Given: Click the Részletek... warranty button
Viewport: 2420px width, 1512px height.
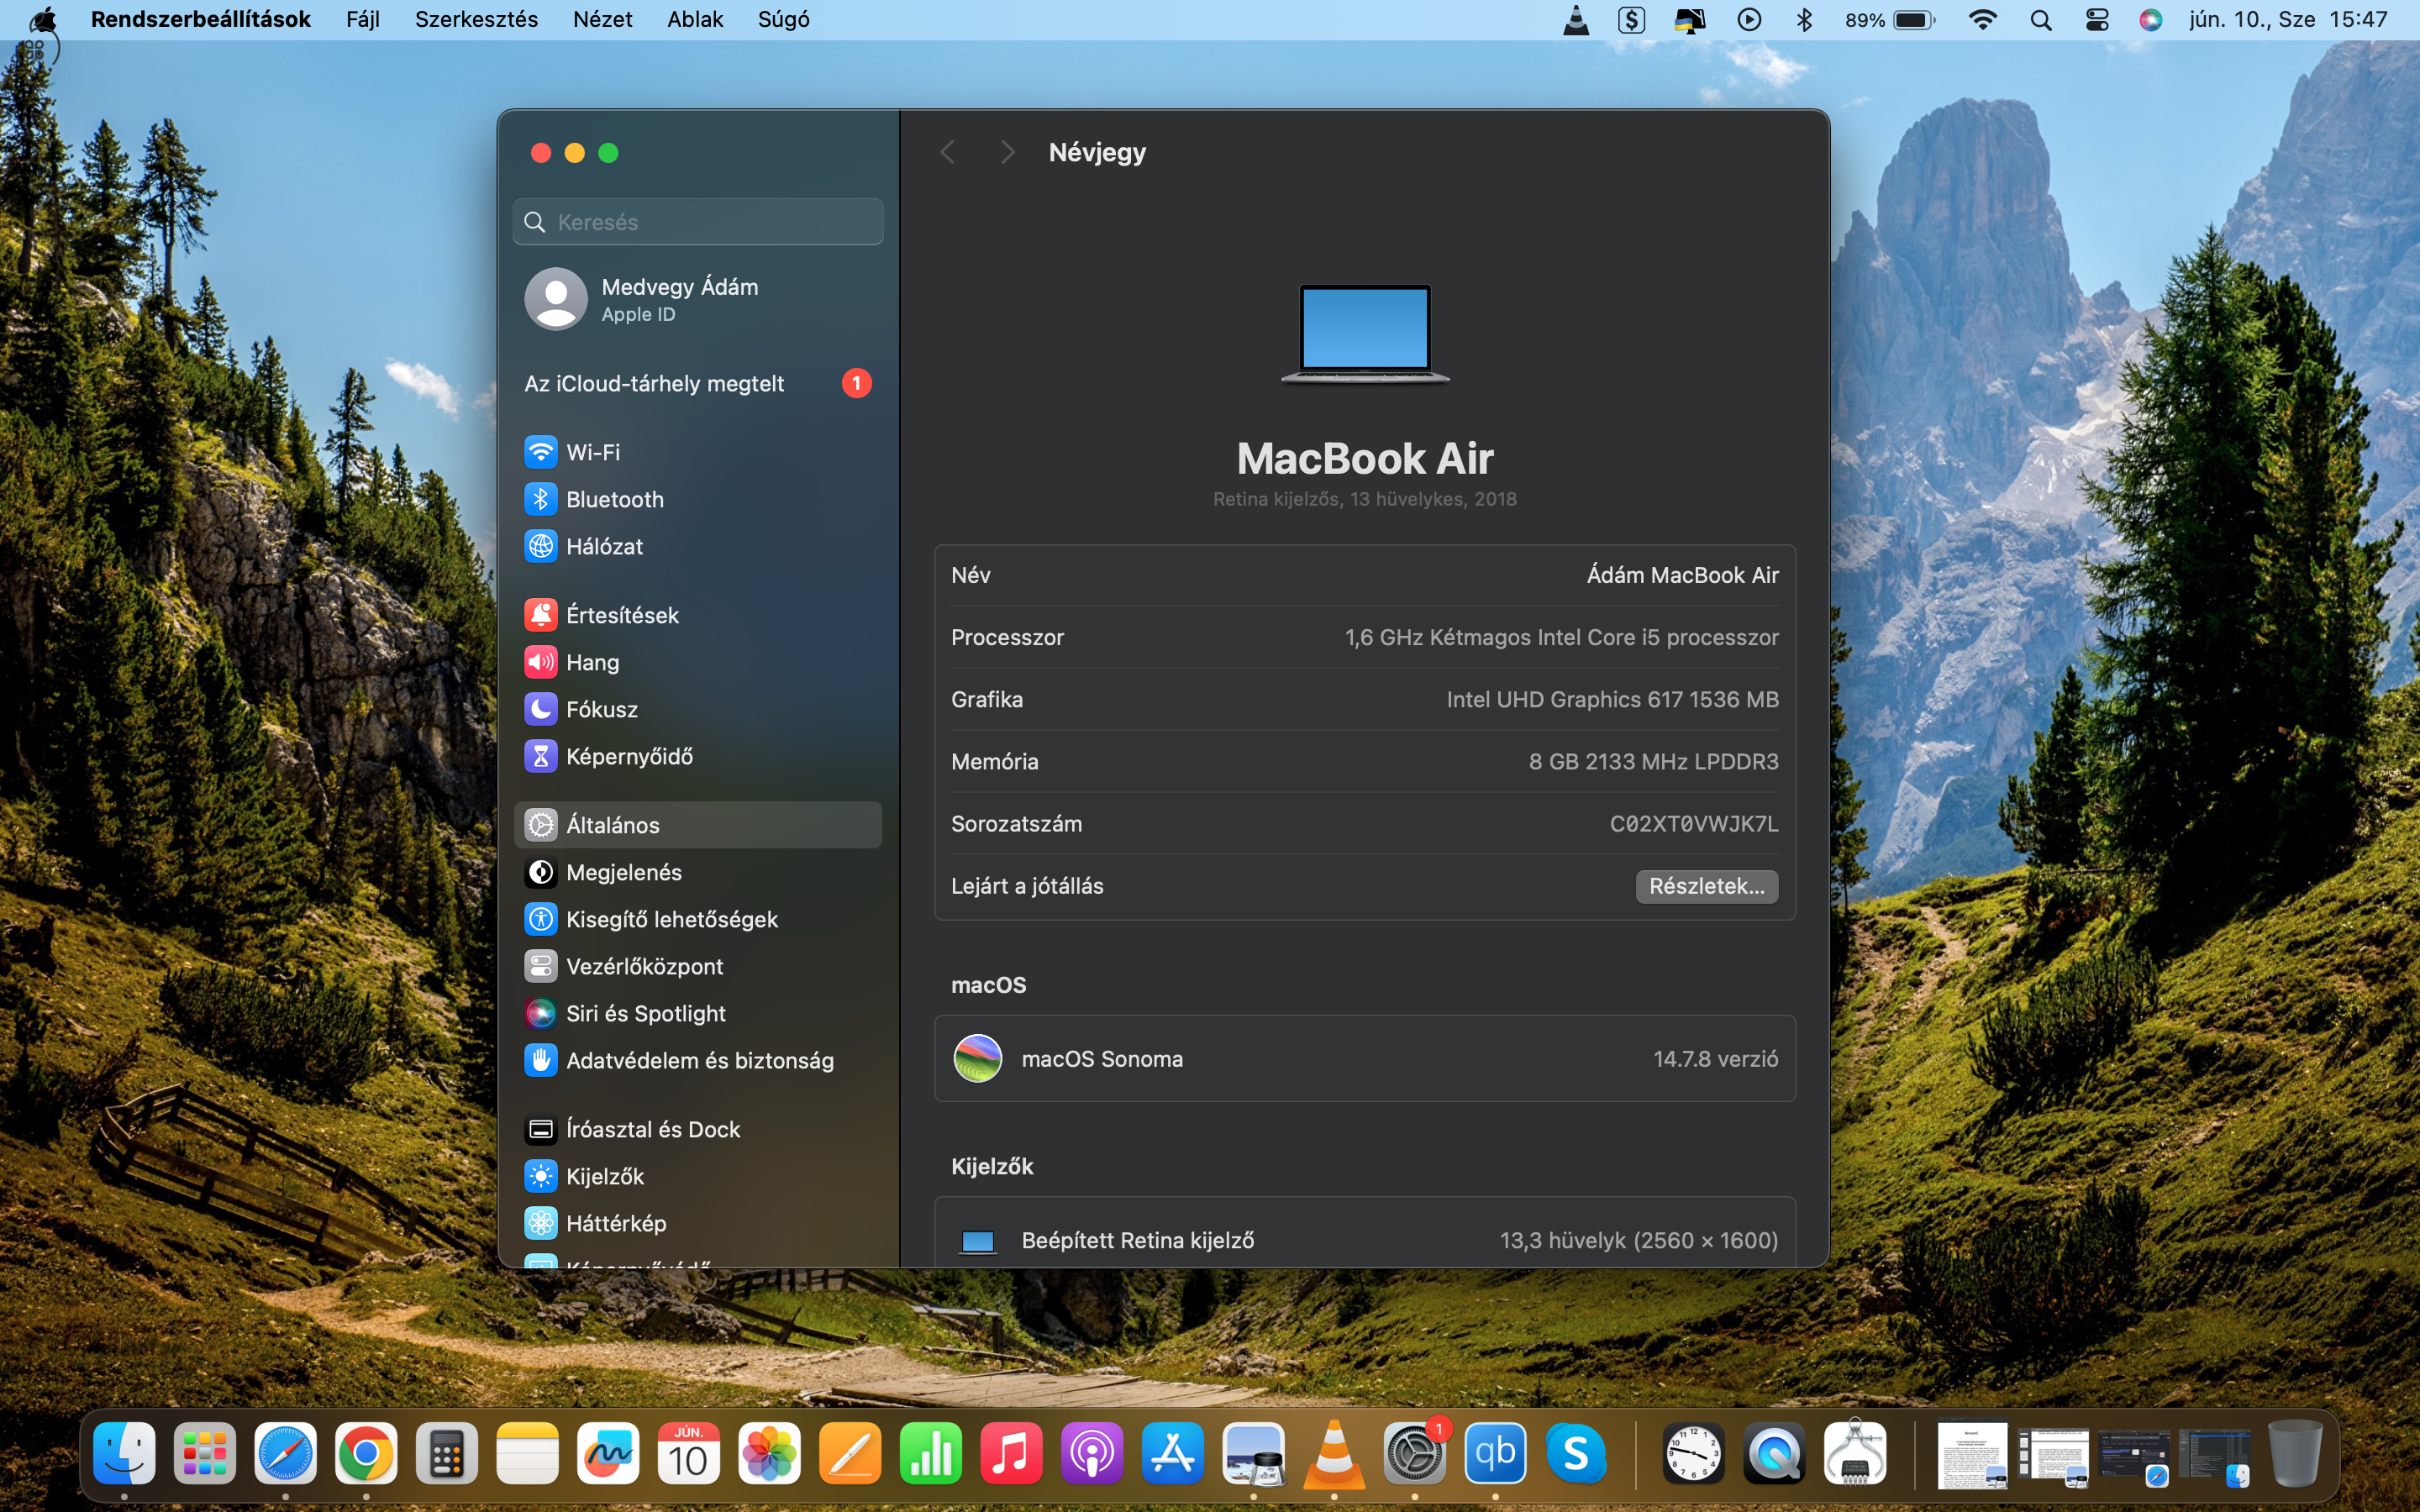Looking at the screenshot, I should pyautogui.click(x=1706, y=886).
